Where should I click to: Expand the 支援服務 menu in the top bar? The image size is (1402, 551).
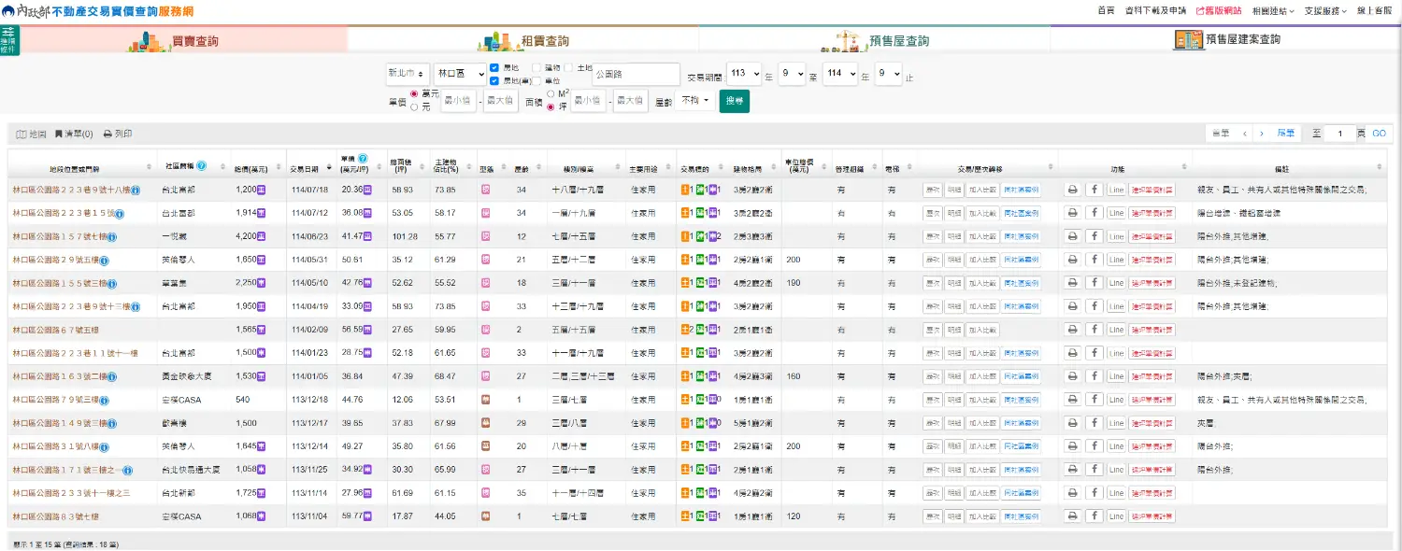point(1325,11)
